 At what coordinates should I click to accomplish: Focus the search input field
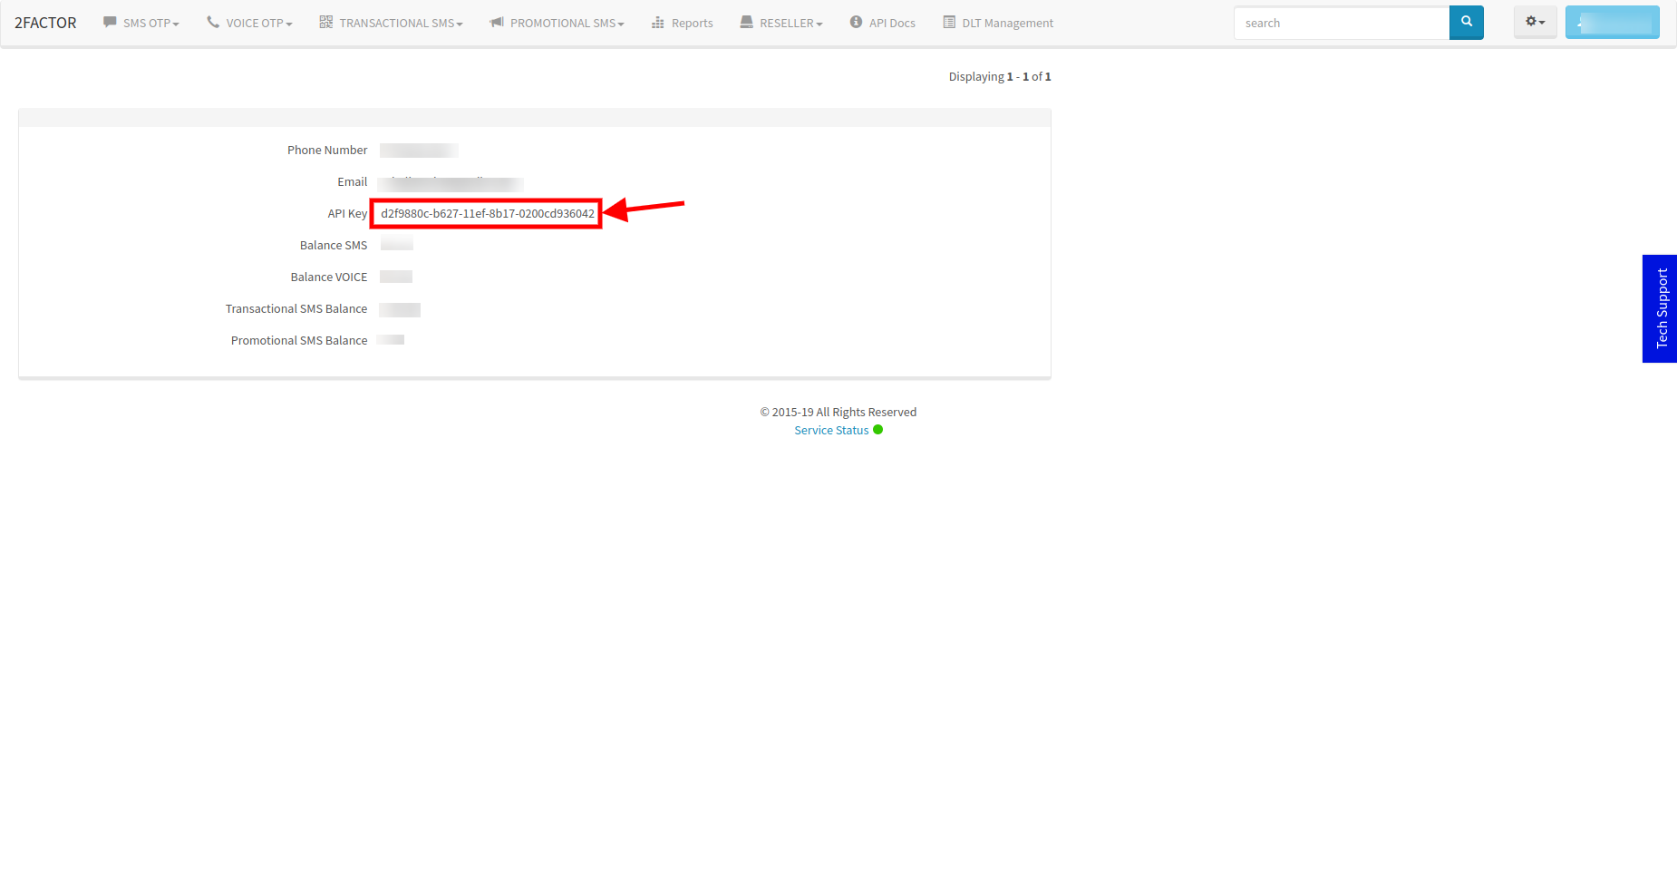[1342, 23]
